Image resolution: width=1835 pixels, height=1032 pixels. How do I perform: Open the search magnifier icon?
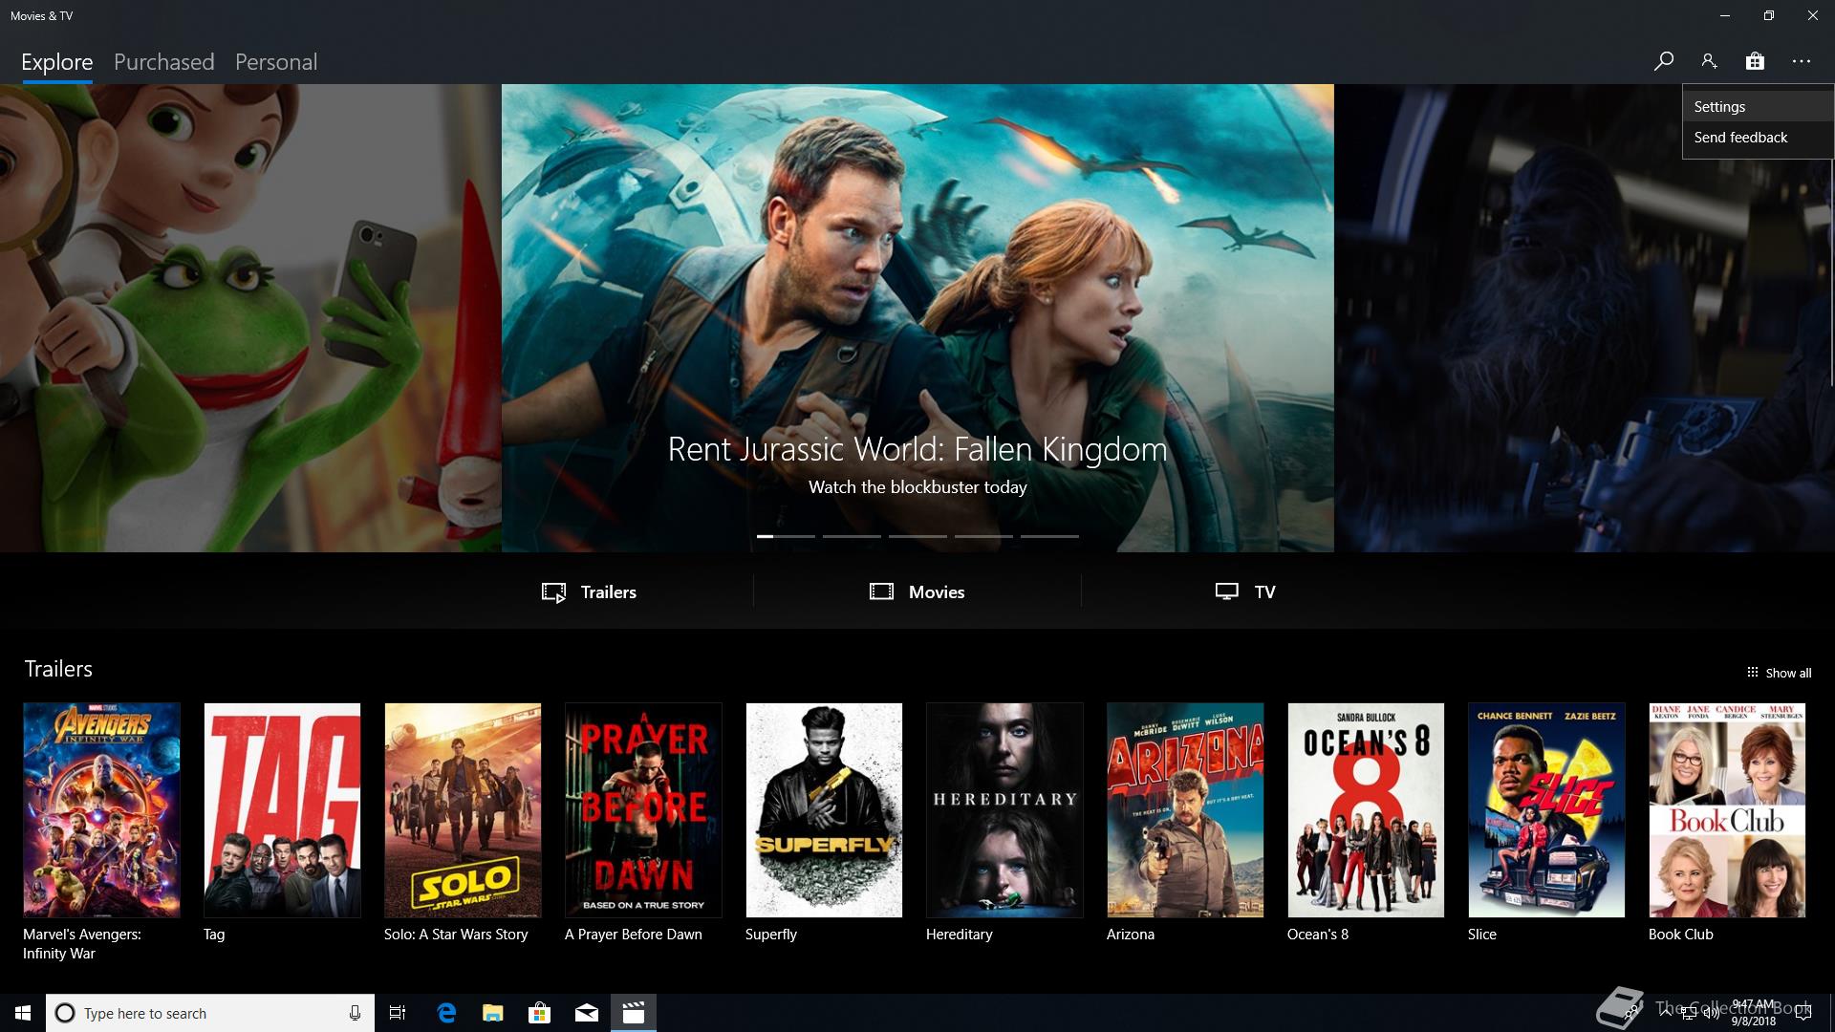(x=1663, y=61)
